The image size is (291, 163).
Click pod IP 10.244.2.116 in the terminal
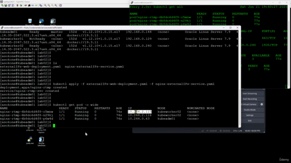(x=140, y=115)
